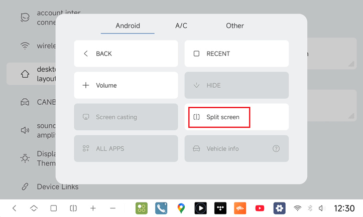Open Vehicle info help question mark
This screenshot has width=363, height=217.
(276, 149)
